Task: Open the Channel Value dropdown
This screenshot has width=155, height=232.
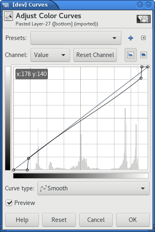Action: (50, 55)
